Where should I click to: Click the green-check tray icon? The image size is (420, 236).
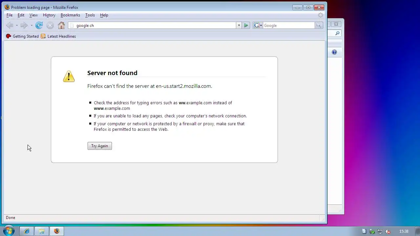pyautogui.click(x=372, y=231)
